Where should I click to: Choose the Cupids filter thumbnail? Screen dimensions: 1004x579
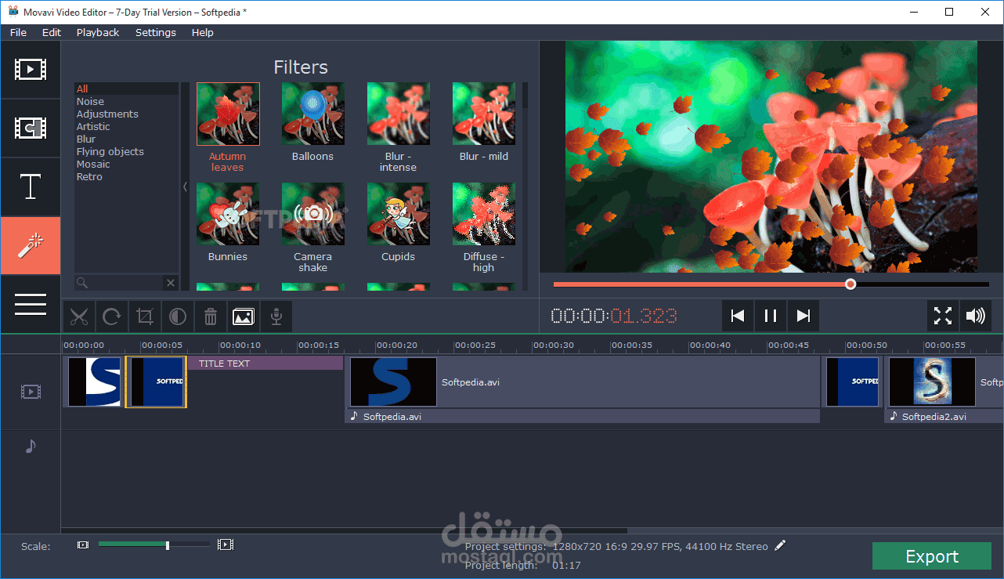[x=399, y=215]
